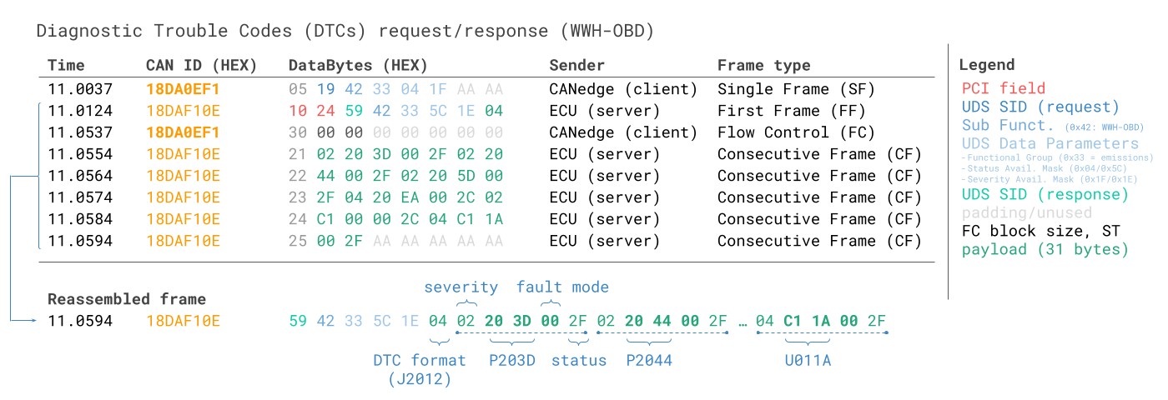Click CAN ID 18DA0EF1 in the Single Frame row
The image size is (1168, 400).
183,89
